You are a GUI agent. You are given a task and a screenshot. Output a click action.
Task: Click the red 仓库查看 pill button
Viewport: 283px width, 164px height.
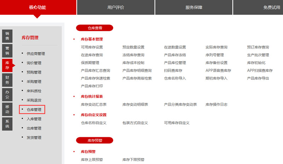pos(94,28)
